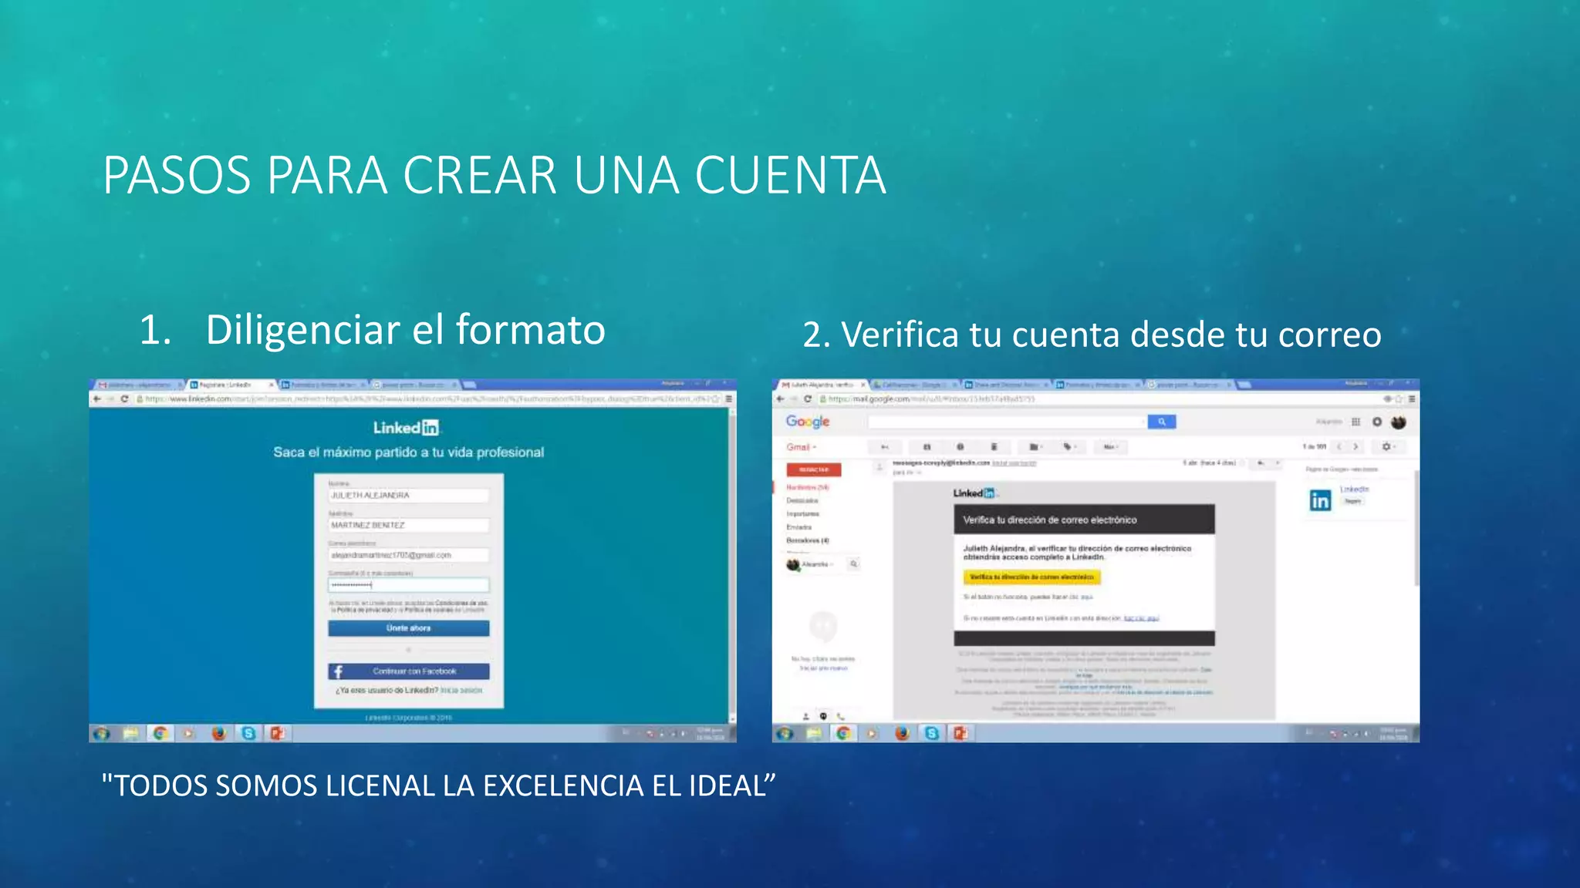Open Recibidos inbox folder

[807, 487]
